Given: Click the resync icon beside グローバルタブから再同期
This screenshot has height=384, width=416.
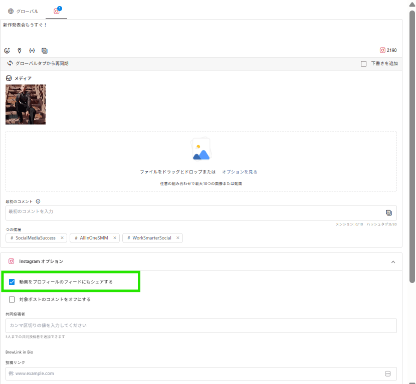Looking at the screenshot, I should pyautogui.click(x=10, y=63).
